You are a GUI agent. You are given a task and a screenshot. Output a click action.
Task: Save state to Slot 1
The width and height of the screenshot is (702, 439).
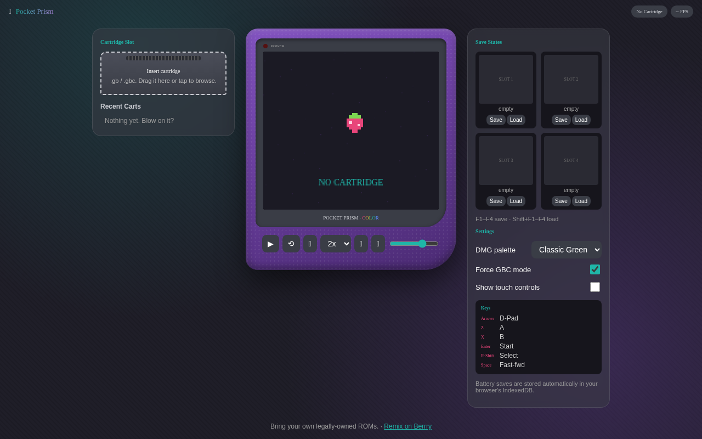pyautogui.click(x=496, y=120)
